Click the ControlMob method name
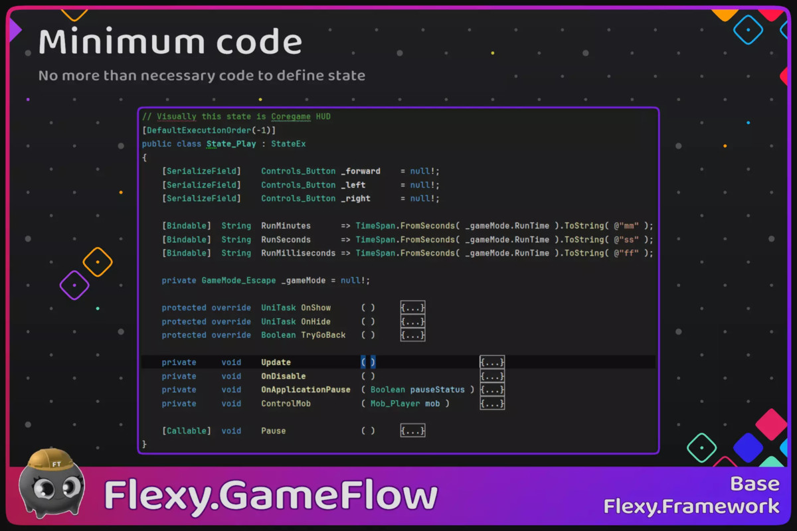This screenshot has width=797, height=531. coord(286,404)
